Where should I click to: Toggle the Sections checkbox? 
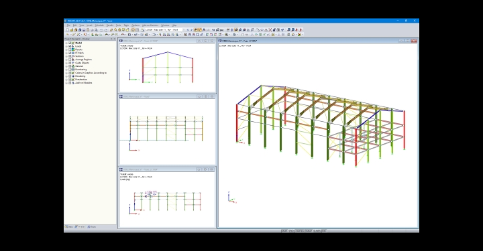tap(70, 56)
